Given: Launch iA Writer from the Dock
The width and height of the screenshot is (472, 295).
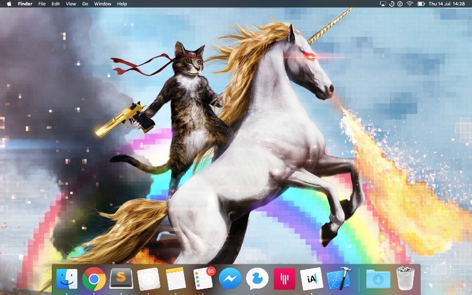Looking at the screenshot, I should point(312,279).
